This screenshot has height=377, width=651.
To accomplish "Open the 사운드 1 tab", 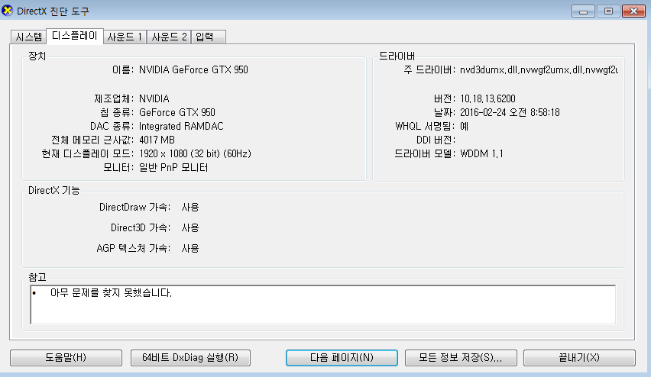I will 125,37.
